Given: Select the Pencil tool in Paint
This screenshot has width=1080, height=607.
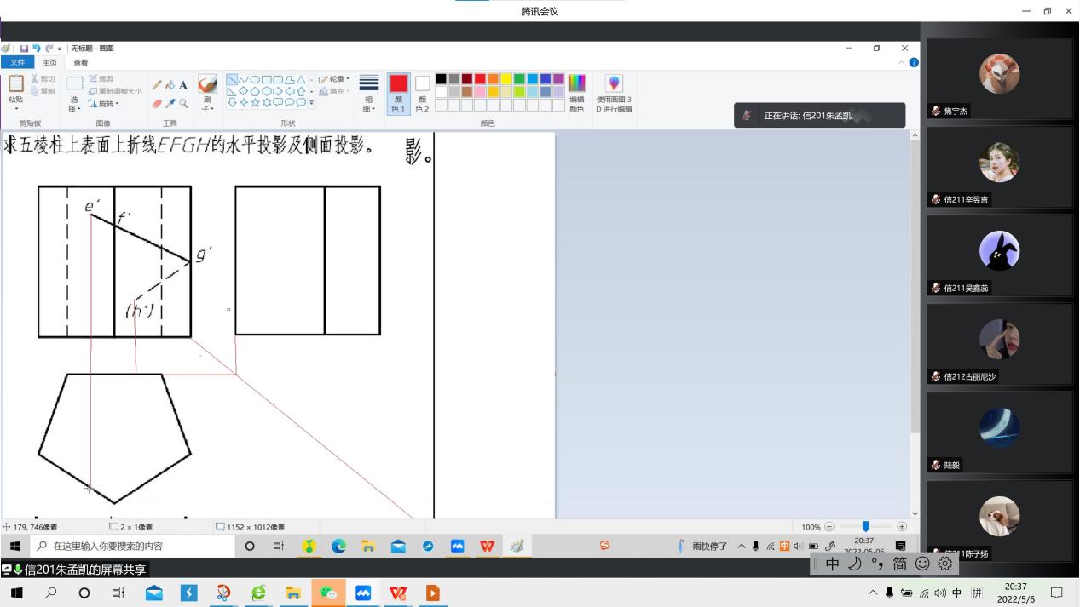Looking at the screenshot, I should pyautogui.click(x=156, y=85).
